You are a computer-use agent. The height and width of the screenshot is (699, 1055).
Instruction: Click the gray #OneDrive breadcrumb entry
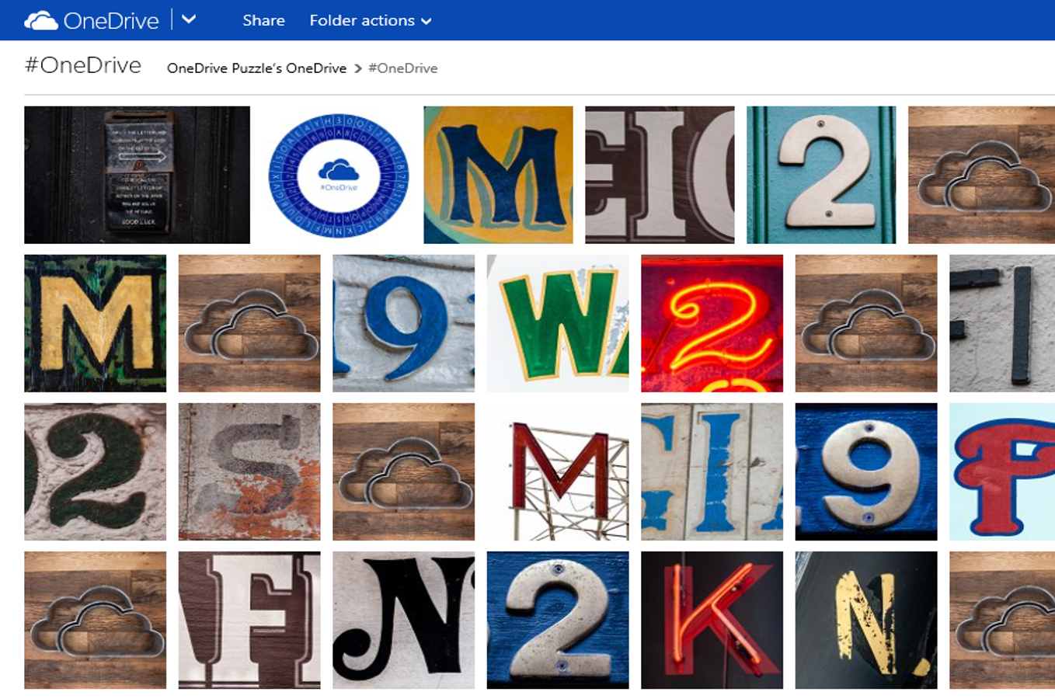tap(402, 68)
